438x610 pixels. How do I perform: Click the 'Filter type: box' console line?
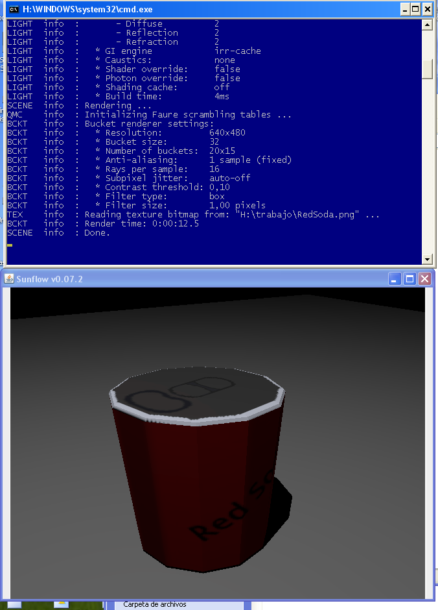116,197
